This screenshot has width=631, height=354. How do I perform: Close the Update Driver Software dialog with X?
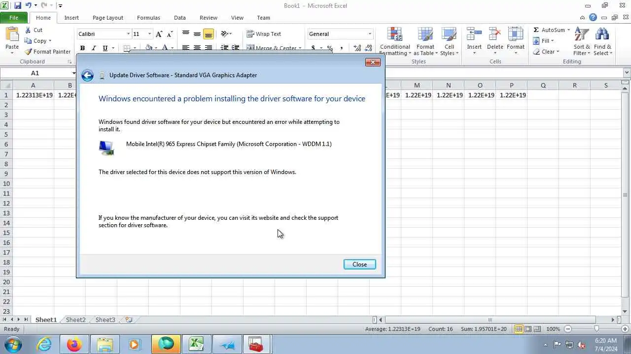coord(373,62)
